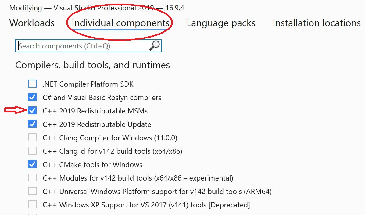The image size is (365, 215).
Task: Focus the Search components input field
Action: tap(82, 46)
